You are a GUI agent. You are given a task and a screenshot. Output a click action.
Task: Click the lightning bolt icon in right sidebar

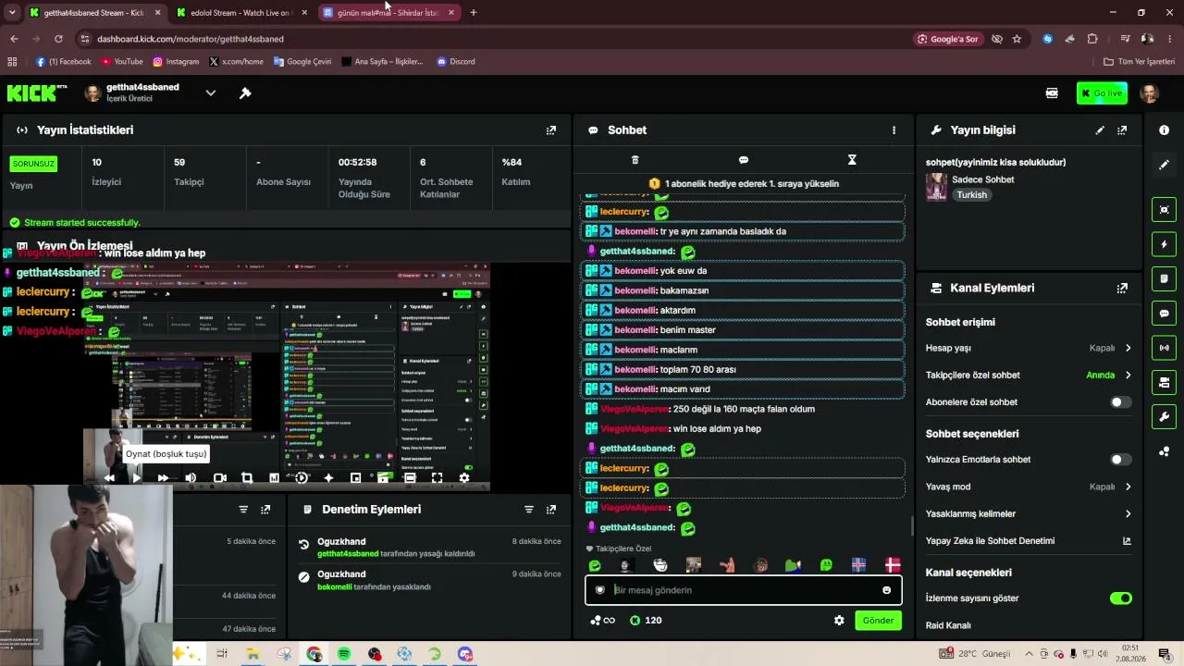pos(1165,244)
